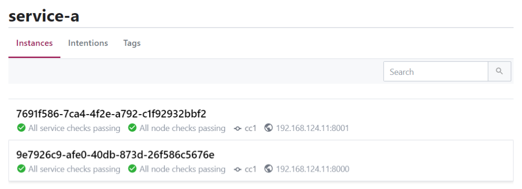522x189 pixels.
Task: Click green service checks icon for instance 9e7926c9
Action: [21, 169]
